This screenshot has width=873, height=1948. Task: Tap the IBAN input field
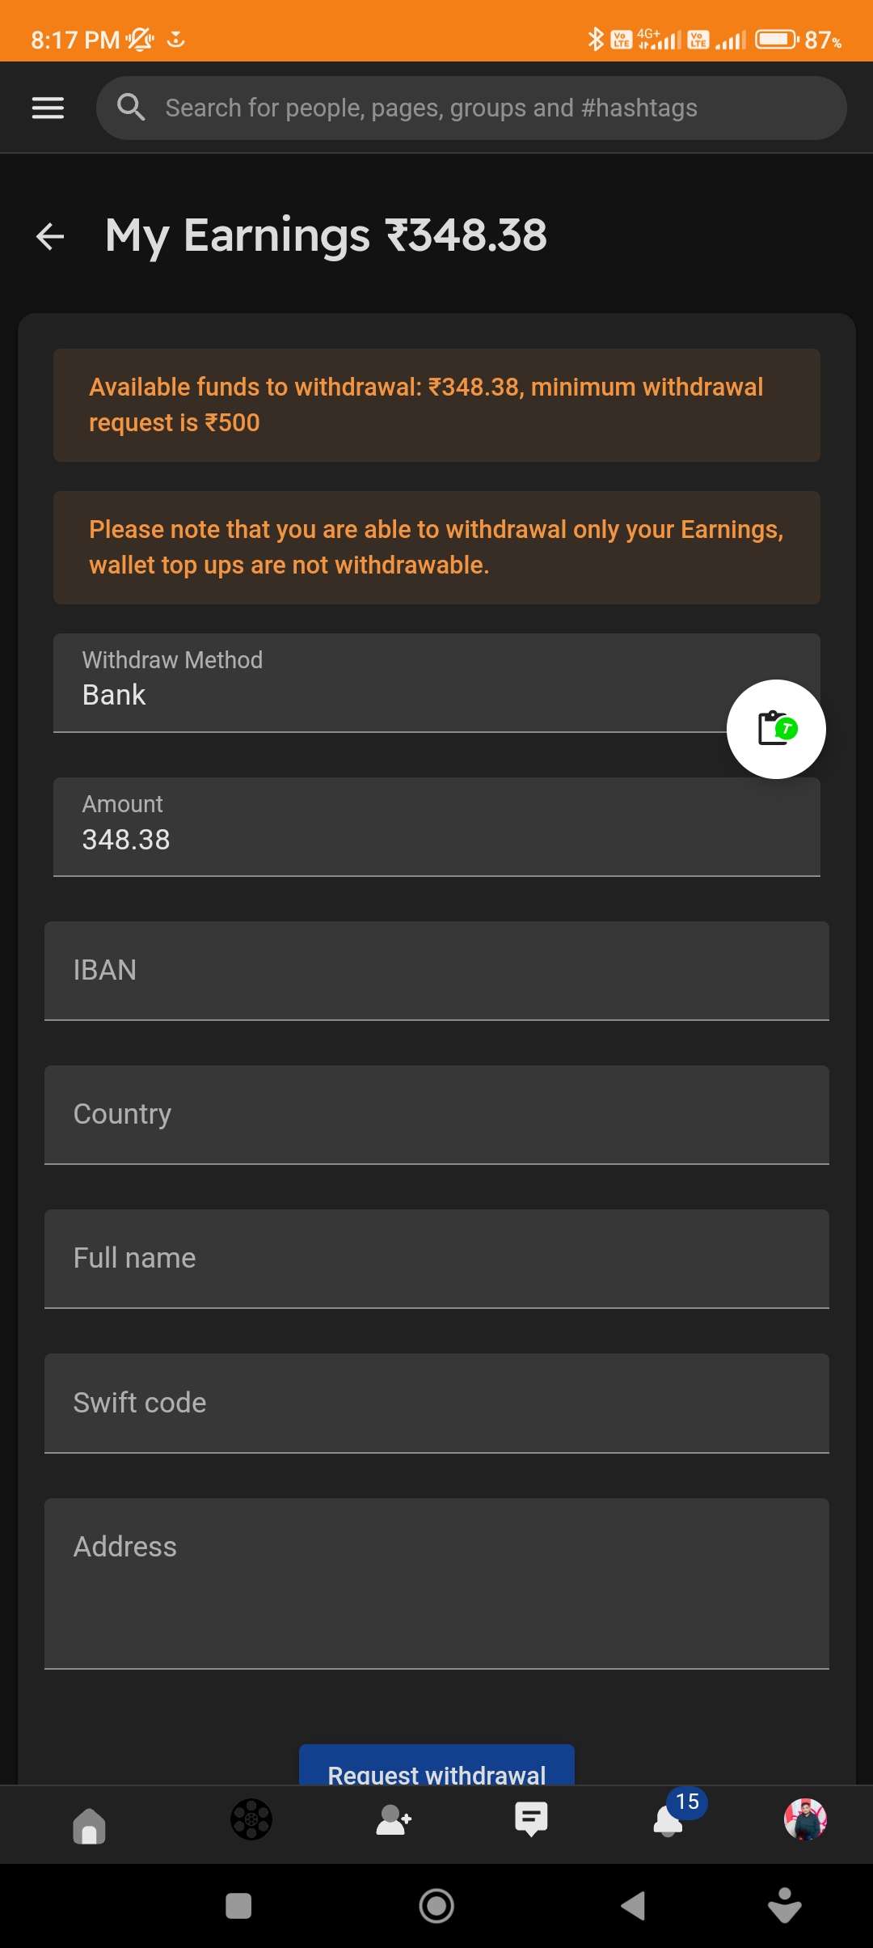point(436,971)
